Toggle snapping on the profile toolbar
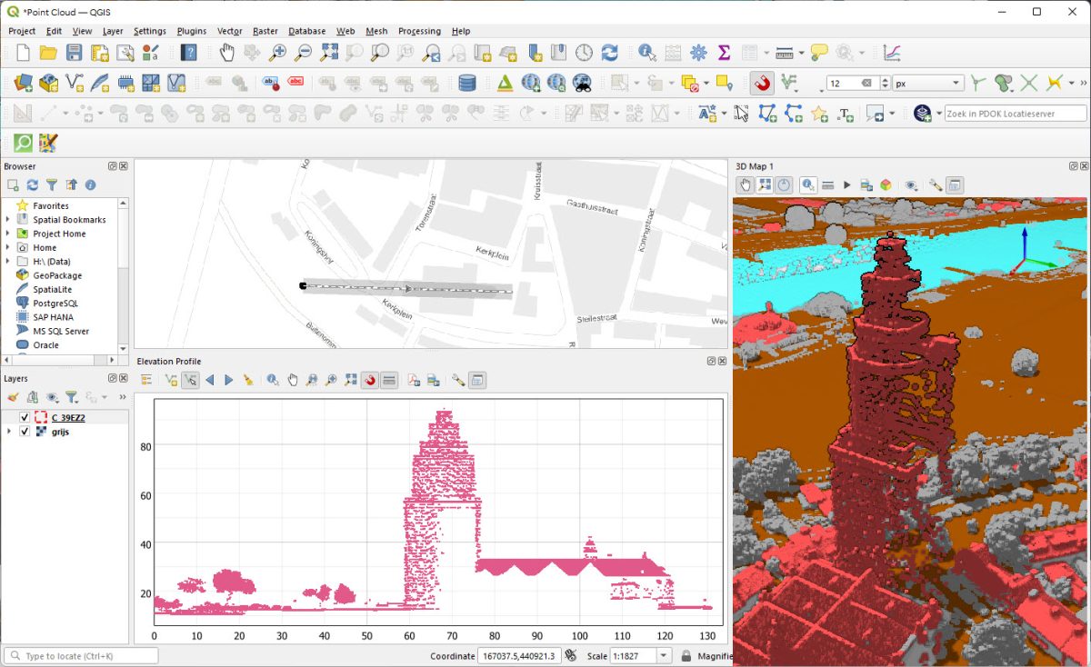 pyautogui.click(x=369, y=379)
